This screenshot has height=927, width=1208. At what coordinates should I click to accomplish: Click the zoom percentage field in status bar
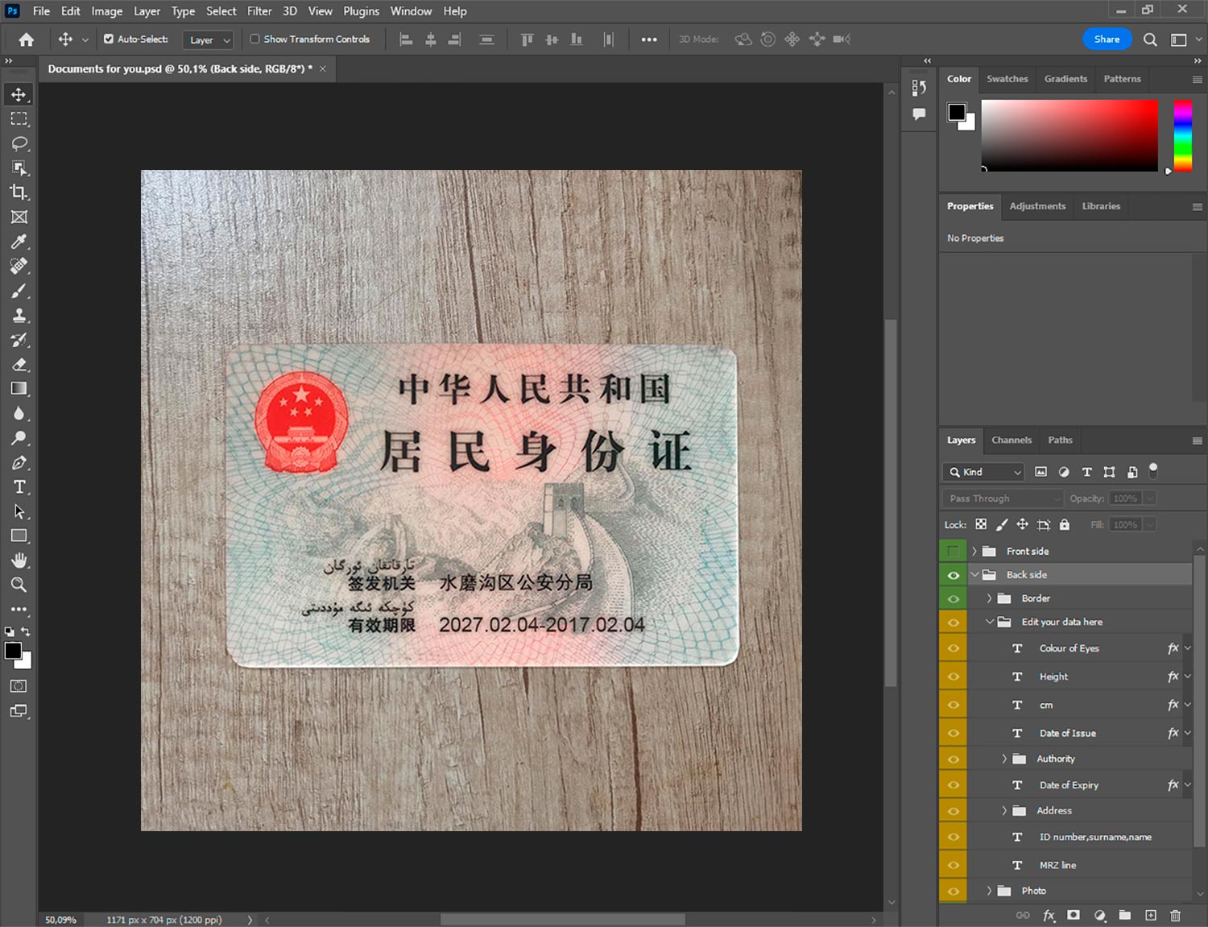[61, 920]
